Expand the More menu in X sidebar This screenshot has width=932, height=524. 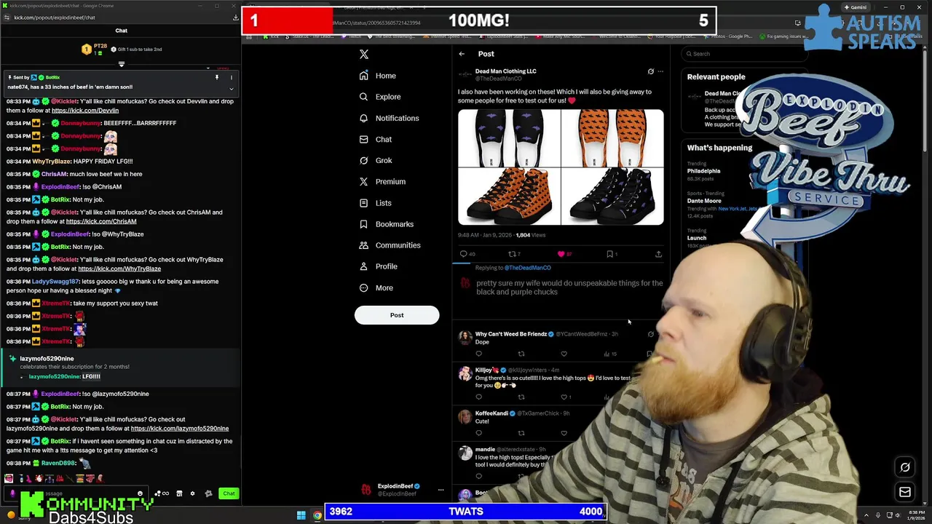pos(376,287)
